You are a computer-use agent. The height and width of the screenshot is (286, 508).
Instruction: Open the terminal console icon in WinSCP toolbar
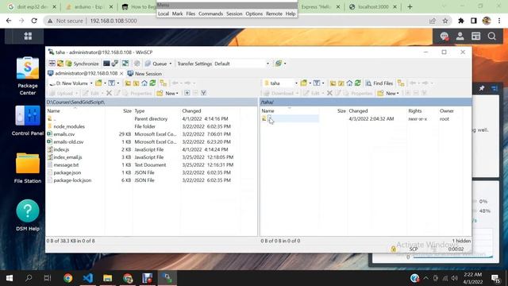click(106, 64)
